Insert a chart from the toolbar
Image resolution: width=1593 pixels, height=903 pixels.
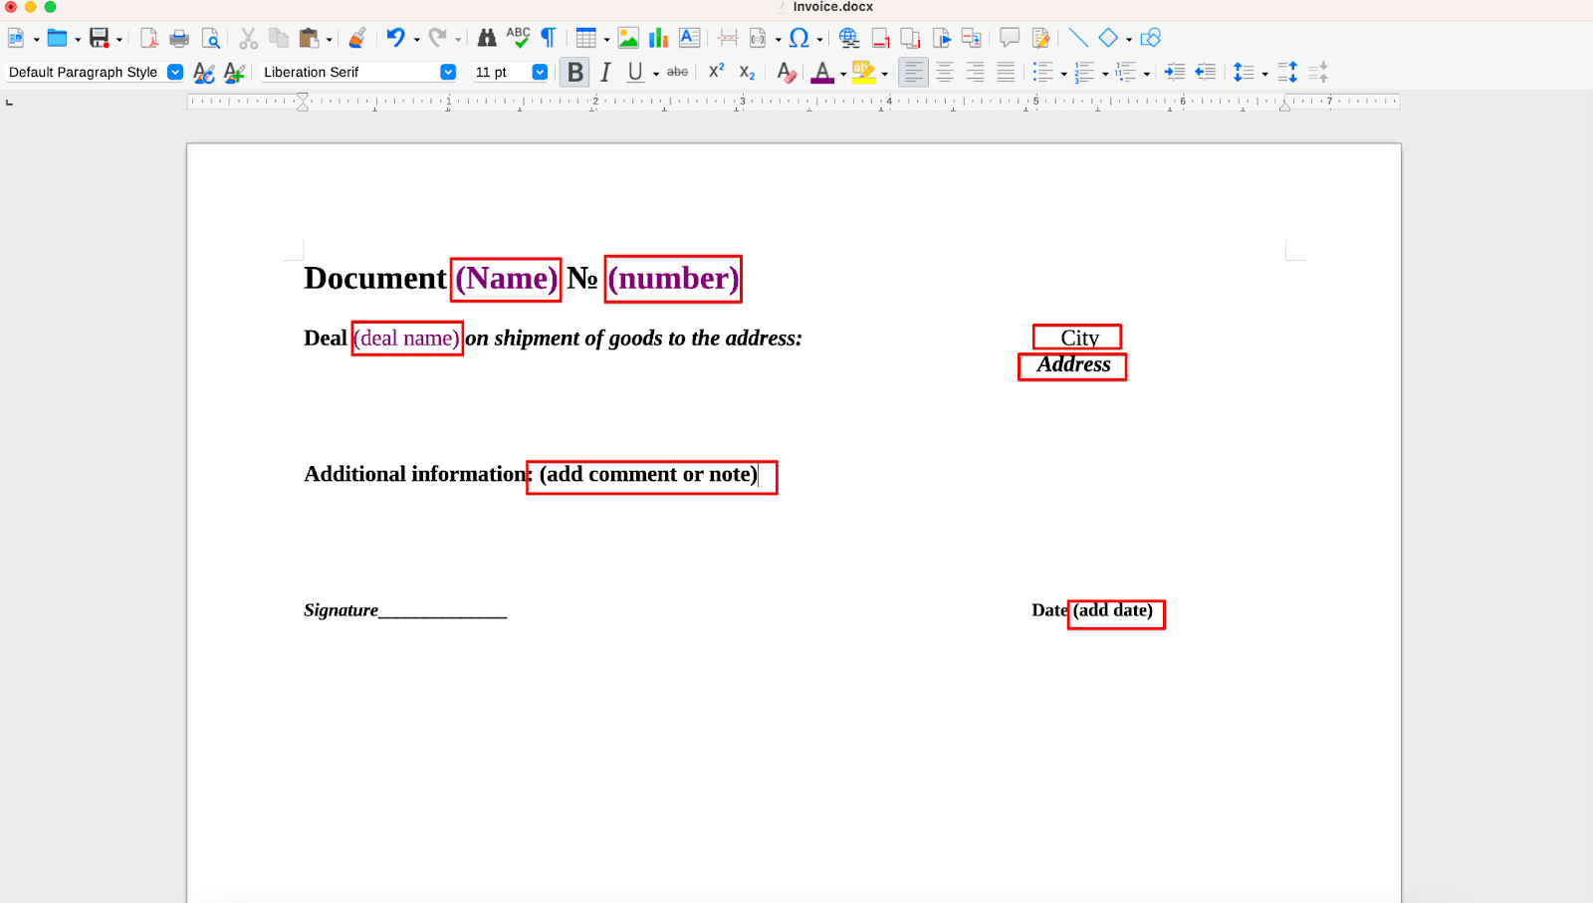click(658, 39)
